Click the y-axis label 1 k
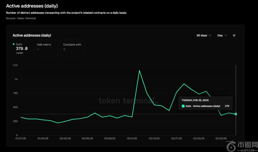Viewport: 258px width, 152px height. point(16,79)
